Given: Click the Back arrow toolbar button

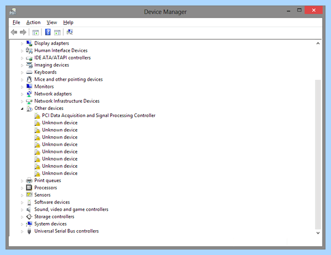Looking at the screenshot, I should [x=14, y=32].
